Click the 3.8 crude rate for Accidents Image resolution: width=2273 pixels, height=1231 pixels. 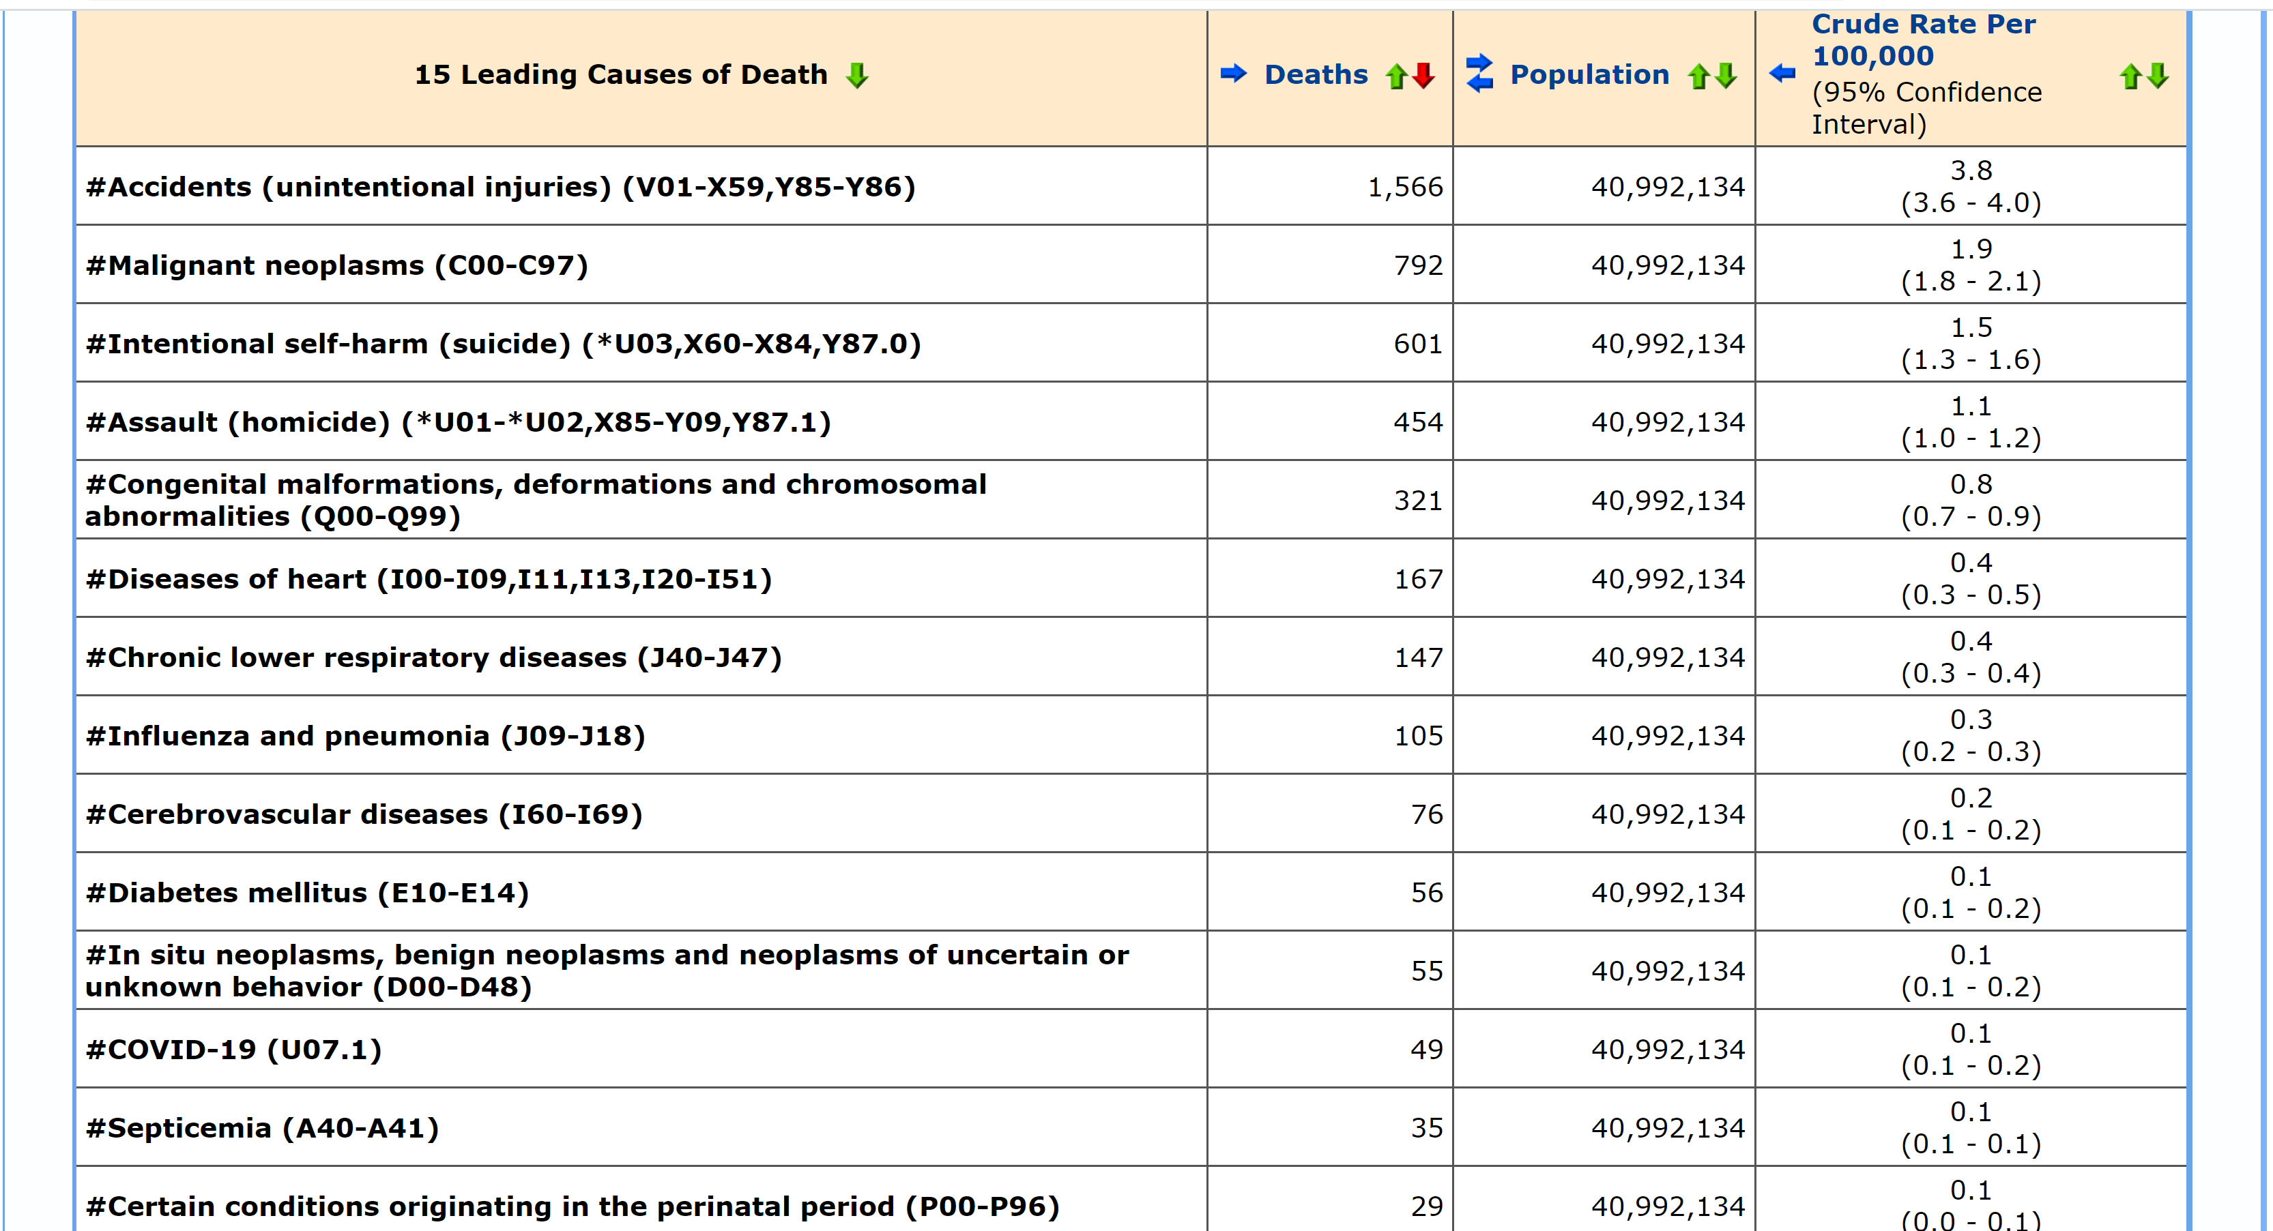[1970, 170]
